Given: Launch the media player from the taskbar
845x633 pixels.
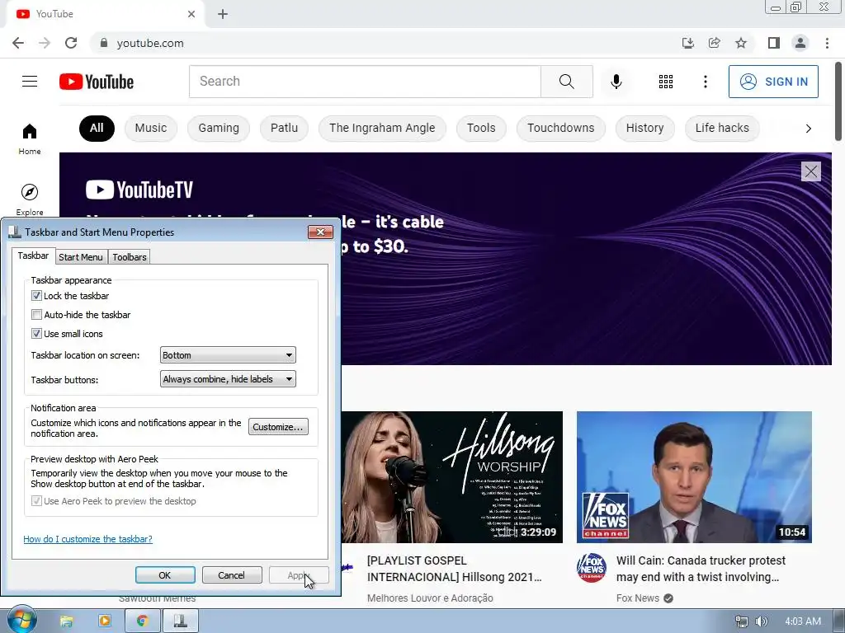Looking at the screenshot, I should pos(105,621).
